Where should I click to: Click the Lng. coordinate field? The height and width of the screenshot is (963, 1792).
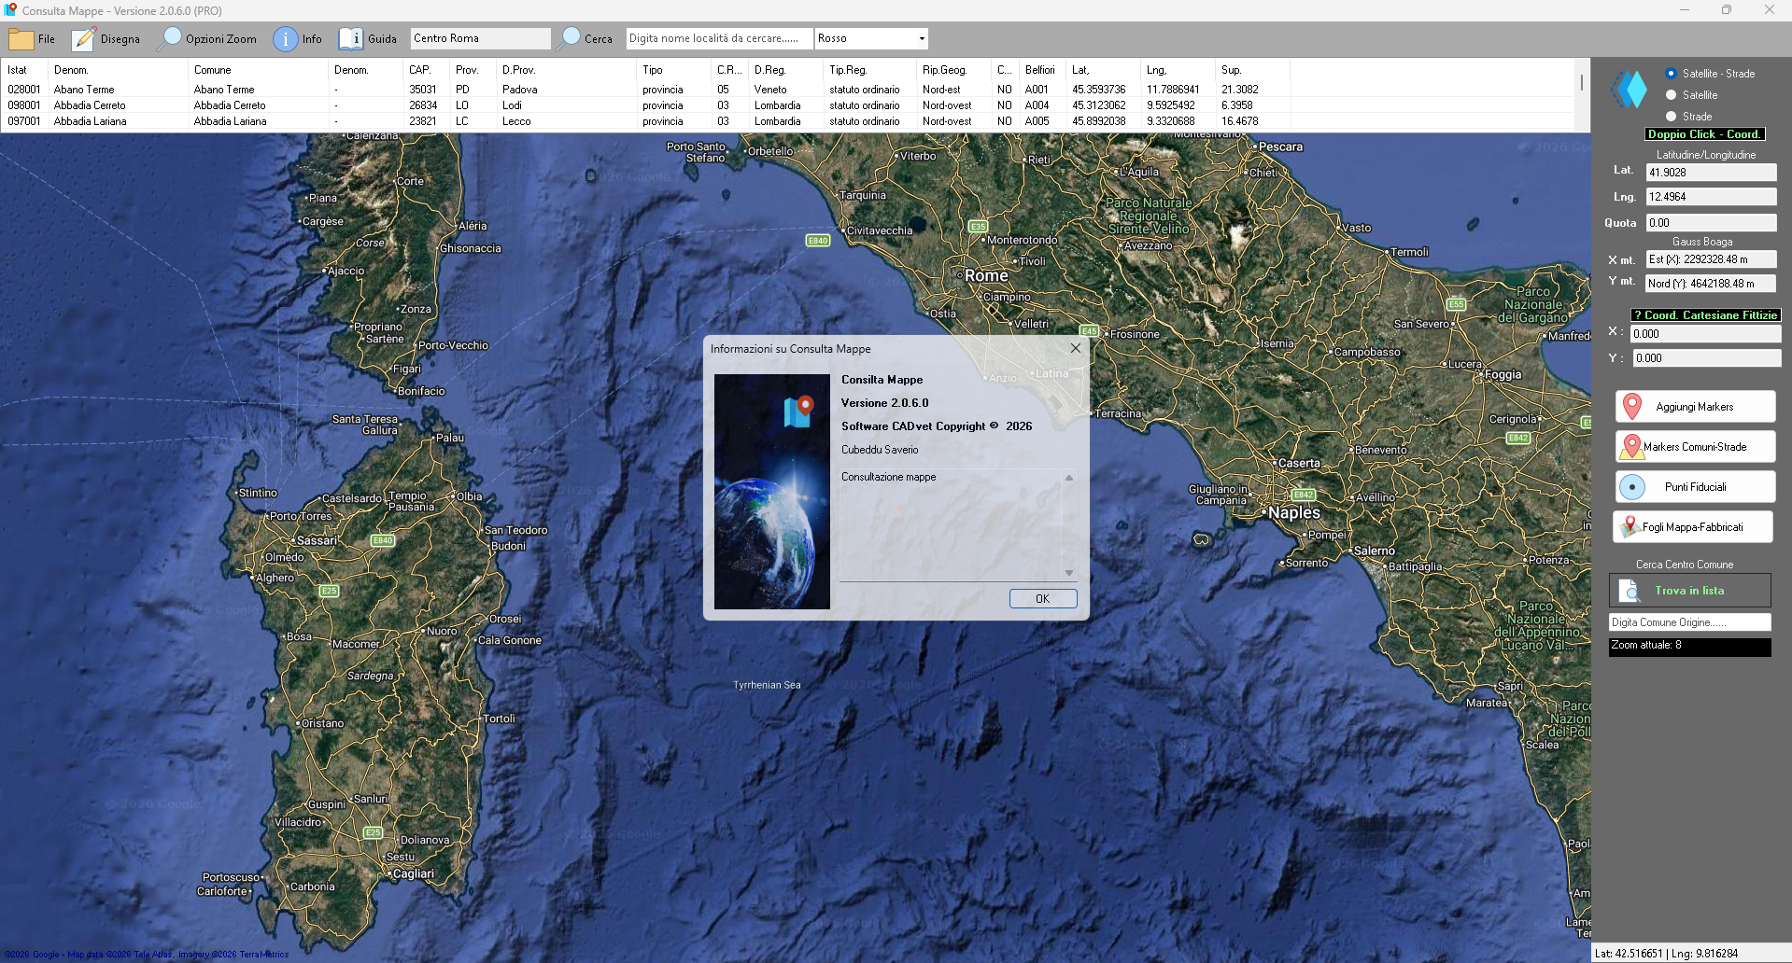tap(1711, 197)
